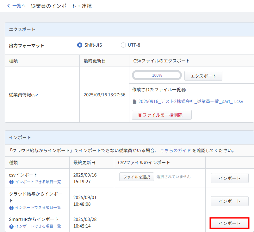Click the red-highlighted インポート button for SmartHR

[x=230, y=223]
